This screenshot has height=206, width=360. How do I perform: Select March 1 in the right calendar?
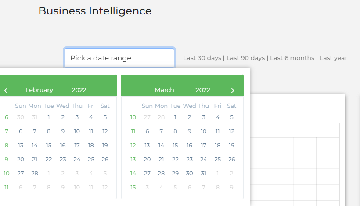point(175,117)
